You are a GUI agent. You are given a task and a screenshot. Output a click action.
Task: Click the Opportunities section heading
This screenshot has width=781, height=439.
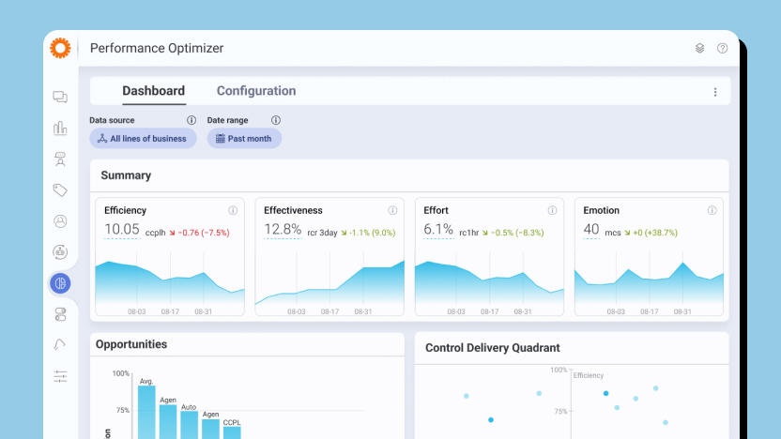(x=131, y=344)
